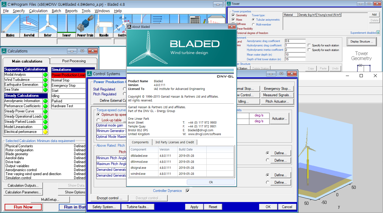Click the Measured Signals button

277,95
